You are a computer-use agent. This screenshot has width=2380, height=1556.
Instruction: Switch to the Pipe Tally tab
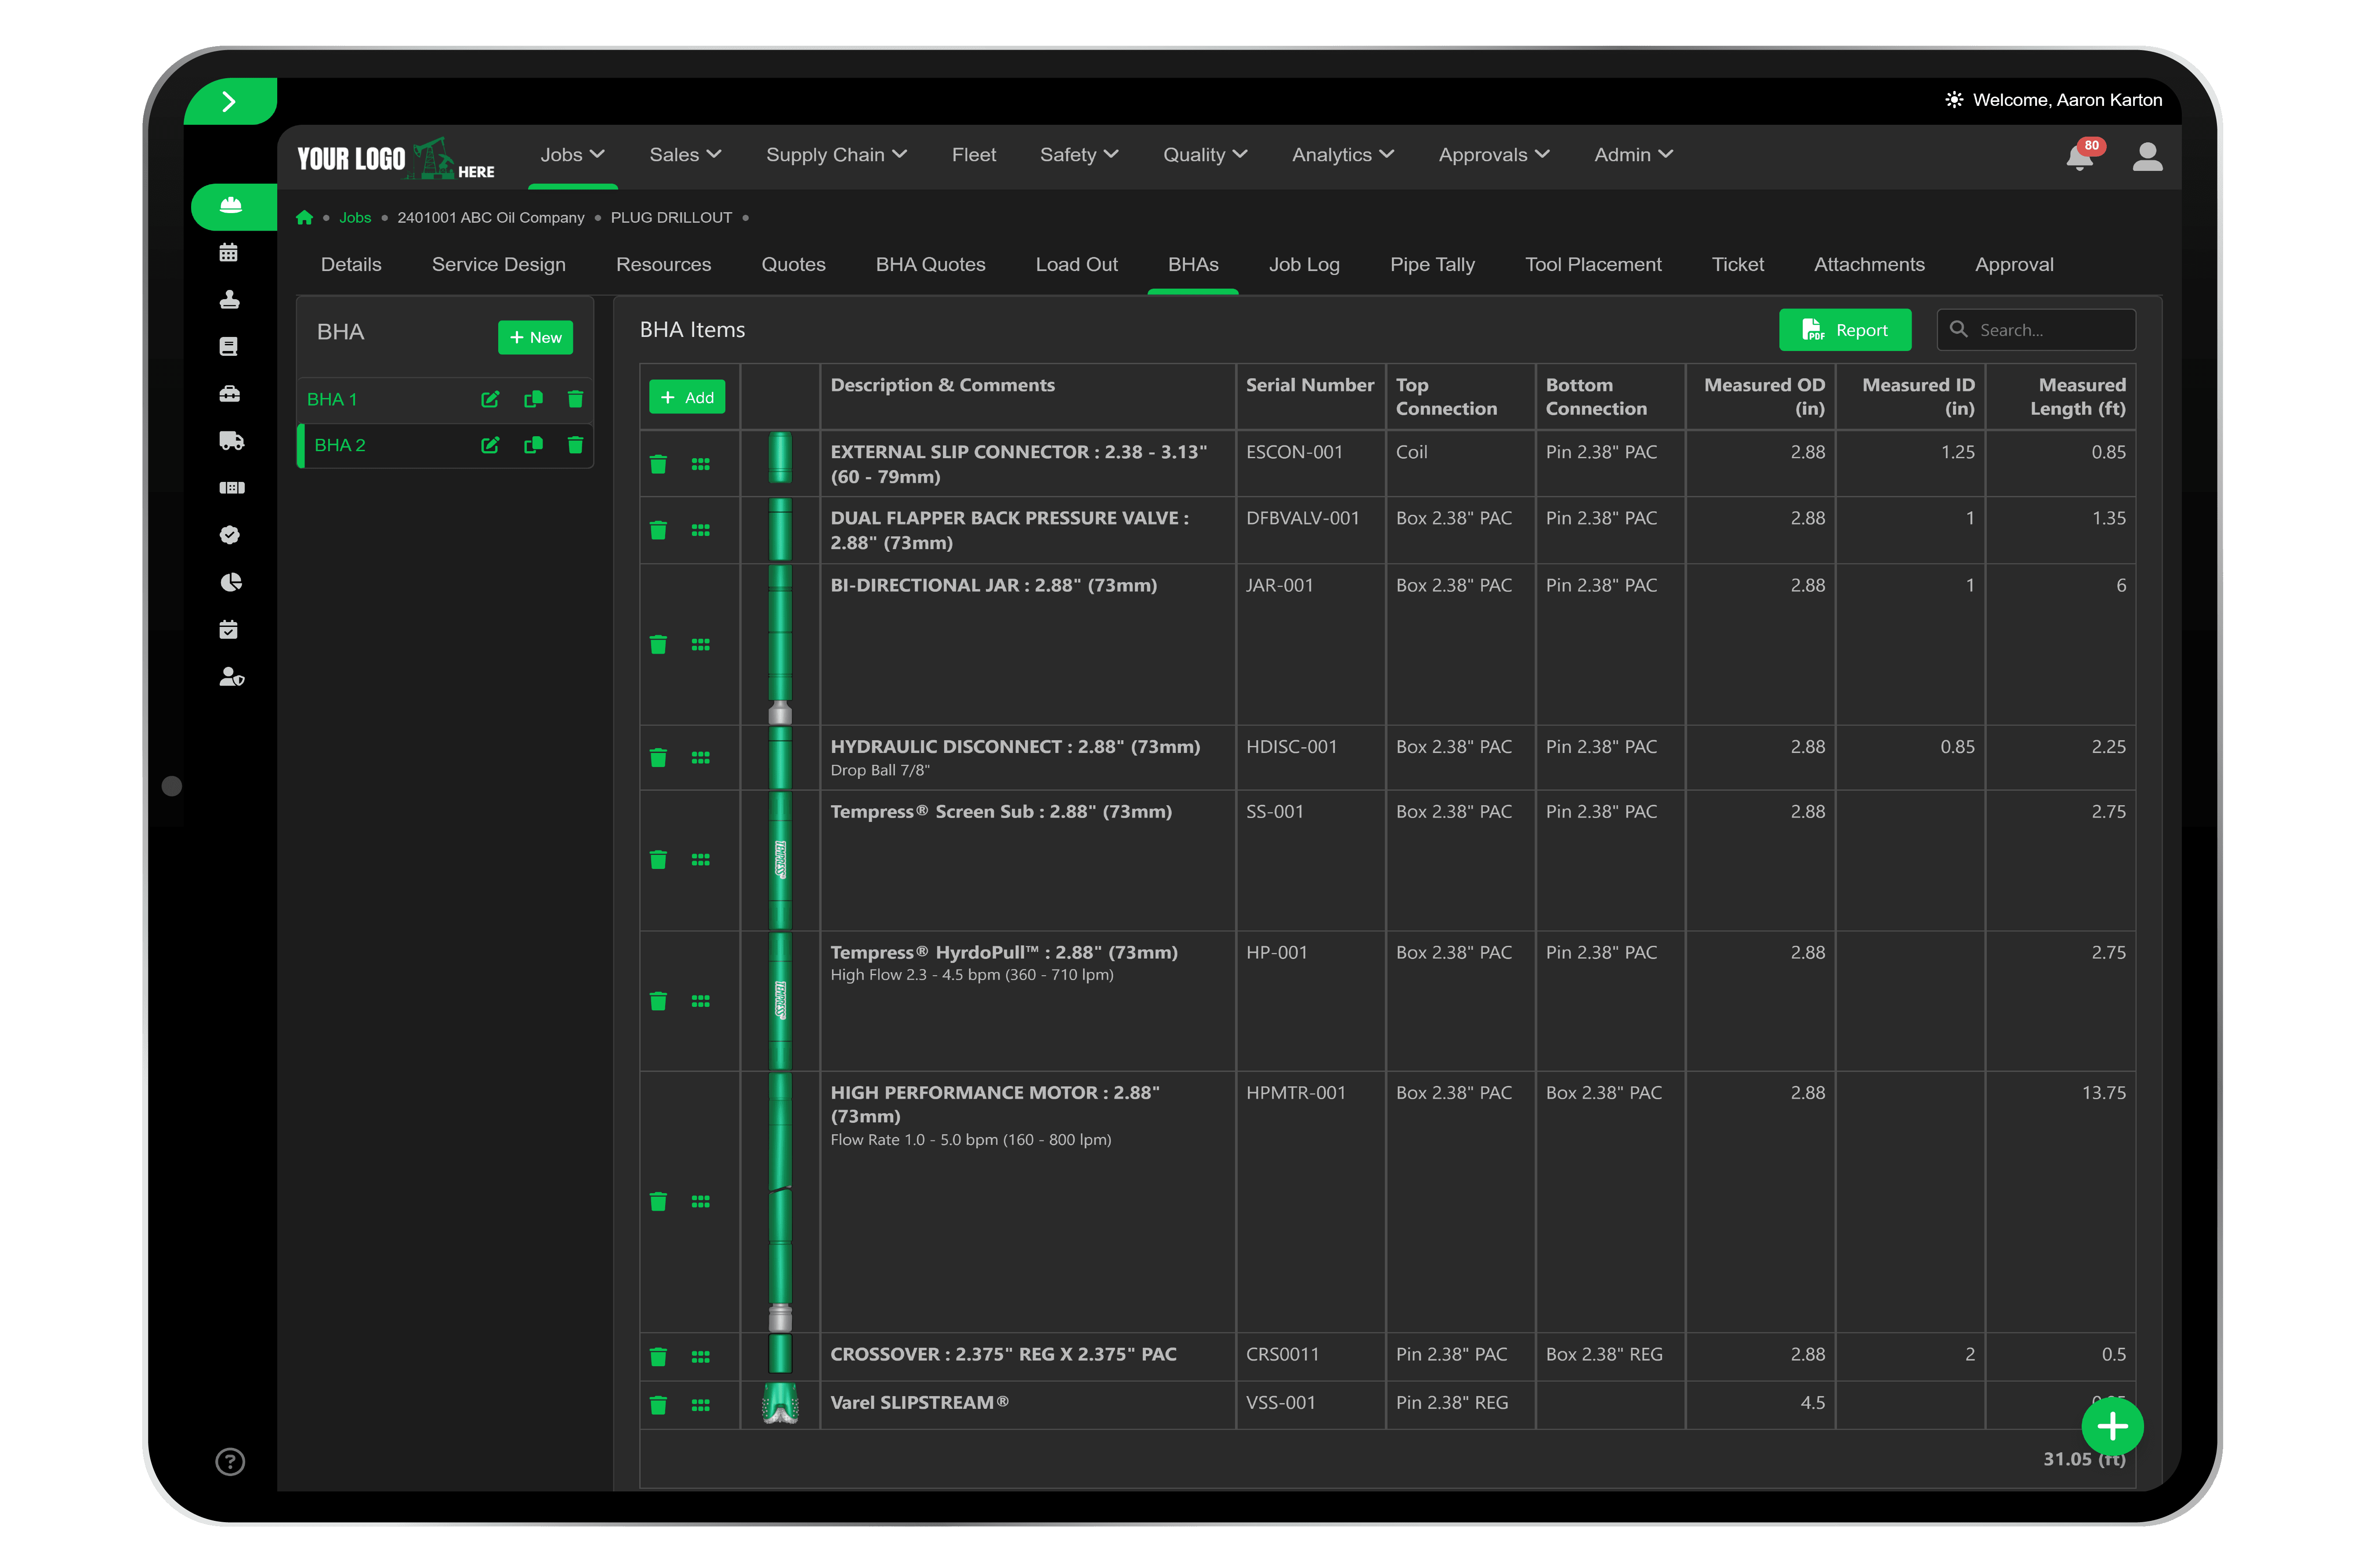pyautogui.click(x=1432, y=264)
